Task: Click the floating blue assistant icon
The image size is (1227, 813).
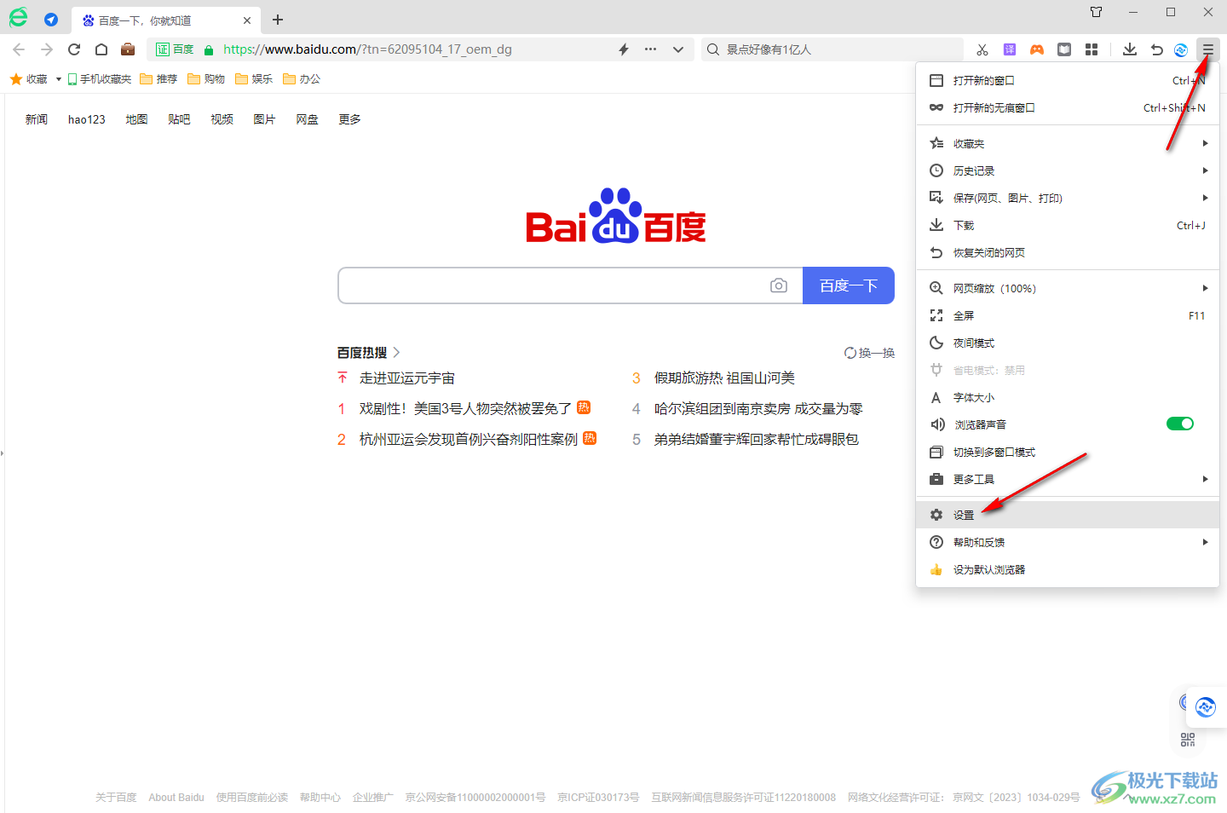Action: [x=1206, y=706]
